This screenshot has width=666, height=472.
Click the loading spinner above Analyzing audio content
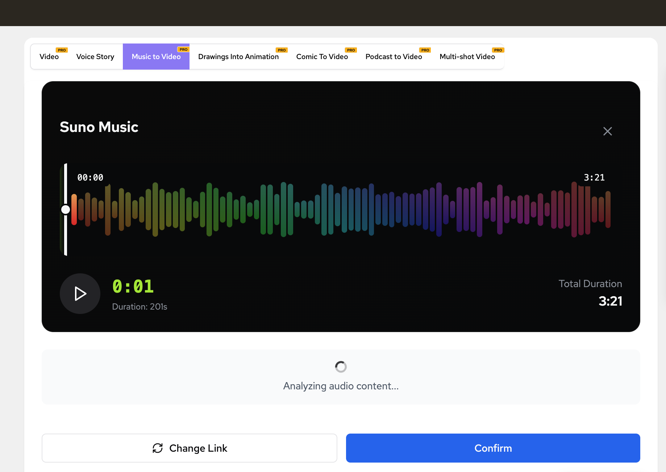point(341,367)
